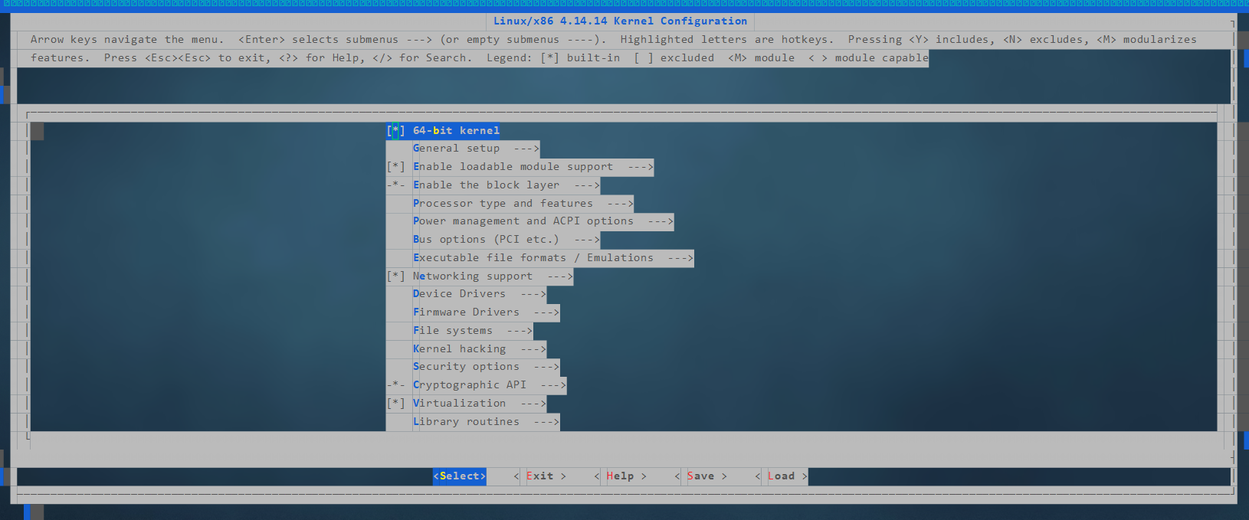Screen dimensions: 1249x520
Task: Click the '[*] built-in' legend text
Action: (x=580, y=58)
